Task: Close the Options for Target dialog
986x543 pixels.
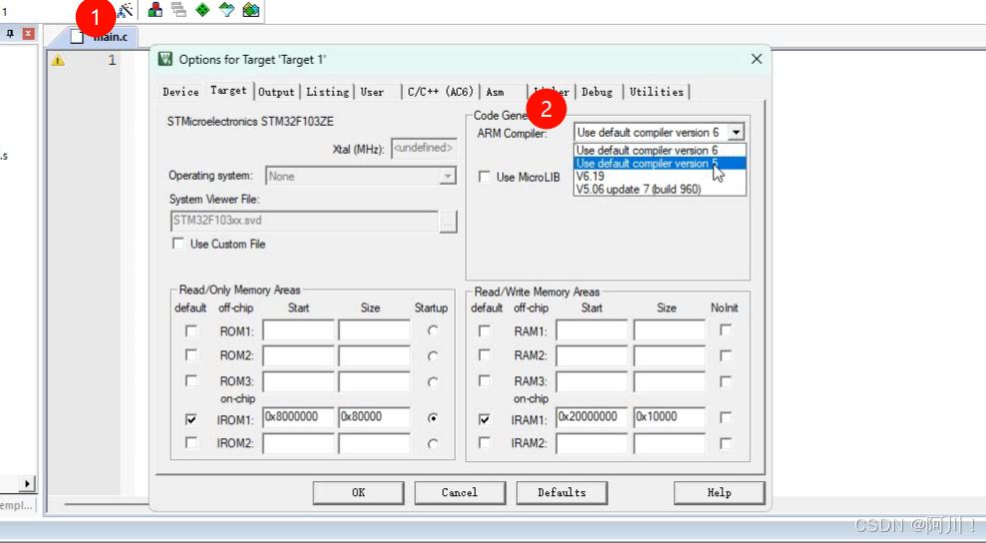Action: click(756, 59)
